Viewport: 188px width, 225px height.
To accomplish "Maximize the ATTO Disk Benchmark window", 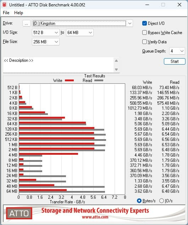I will pos(163,5).
